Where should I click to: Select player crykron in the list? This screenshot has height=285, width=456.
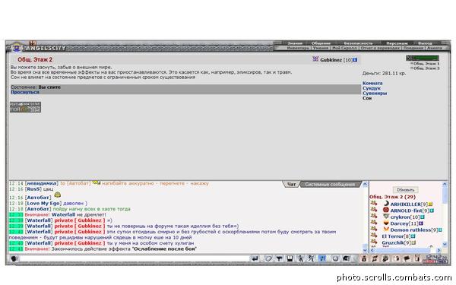[400, 217]
